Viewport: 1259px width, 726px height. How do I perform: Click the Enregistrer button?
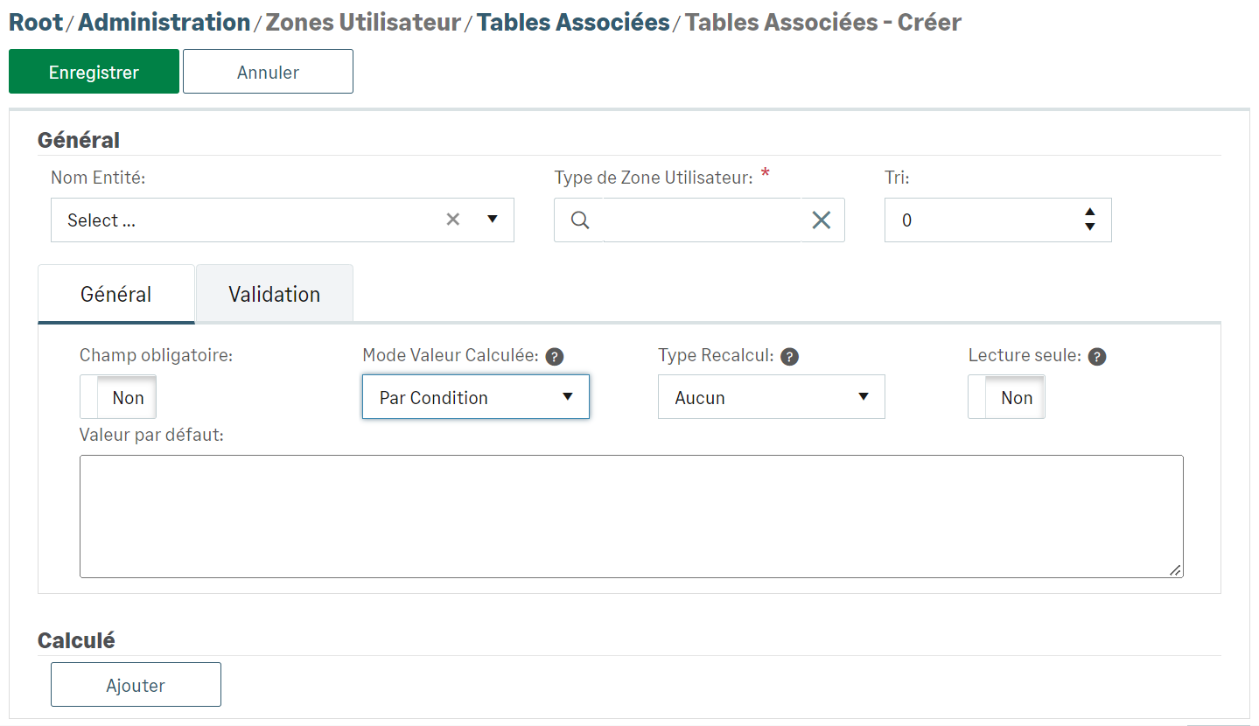[94, 72]
